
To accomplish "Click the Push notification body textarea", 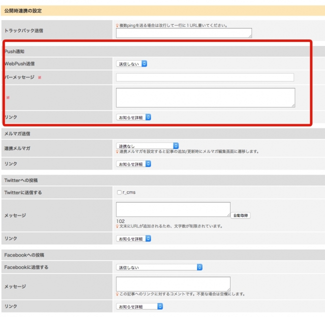I will point(205,97).
